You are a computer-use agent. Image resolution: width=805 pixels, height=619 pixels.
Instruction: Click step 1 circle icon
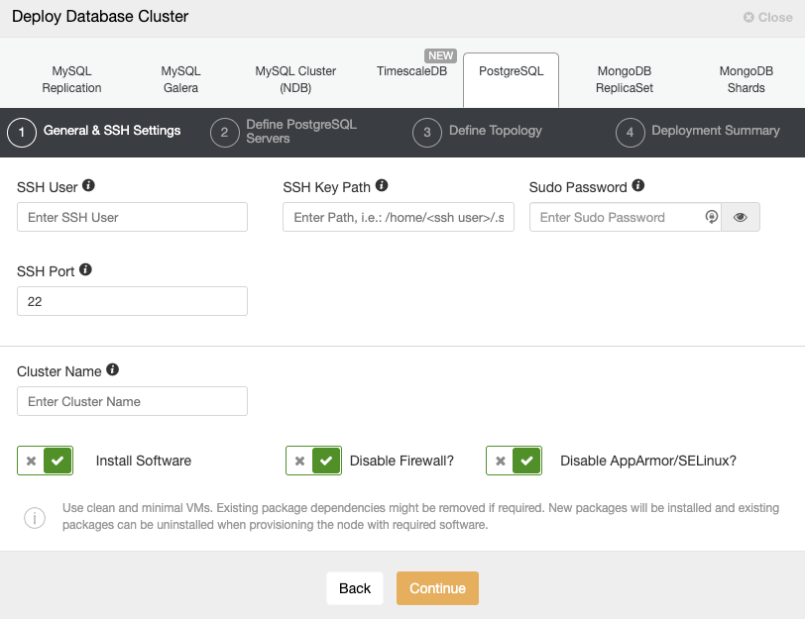[22, 133]
